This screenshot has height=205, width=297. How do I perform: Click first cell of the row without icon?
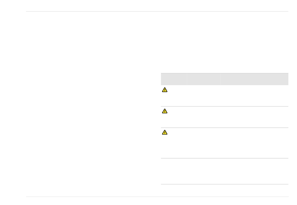pyautogui.click(x=174, y=171)
